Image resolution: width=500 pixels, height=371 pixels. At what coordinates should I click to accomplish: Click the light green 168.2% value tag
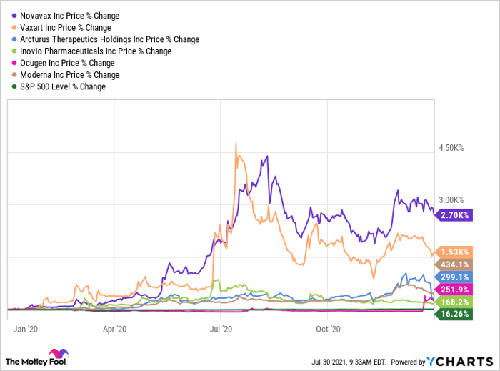453,302
